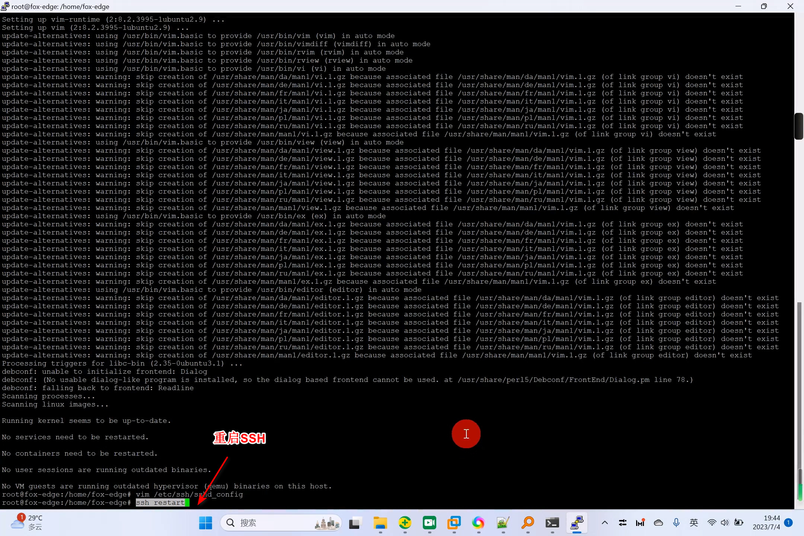The width and height of the screenshot is (804, 536).
Task: Open PuTTY window menu icon in title bar
Action: click(x=5, y=6)
